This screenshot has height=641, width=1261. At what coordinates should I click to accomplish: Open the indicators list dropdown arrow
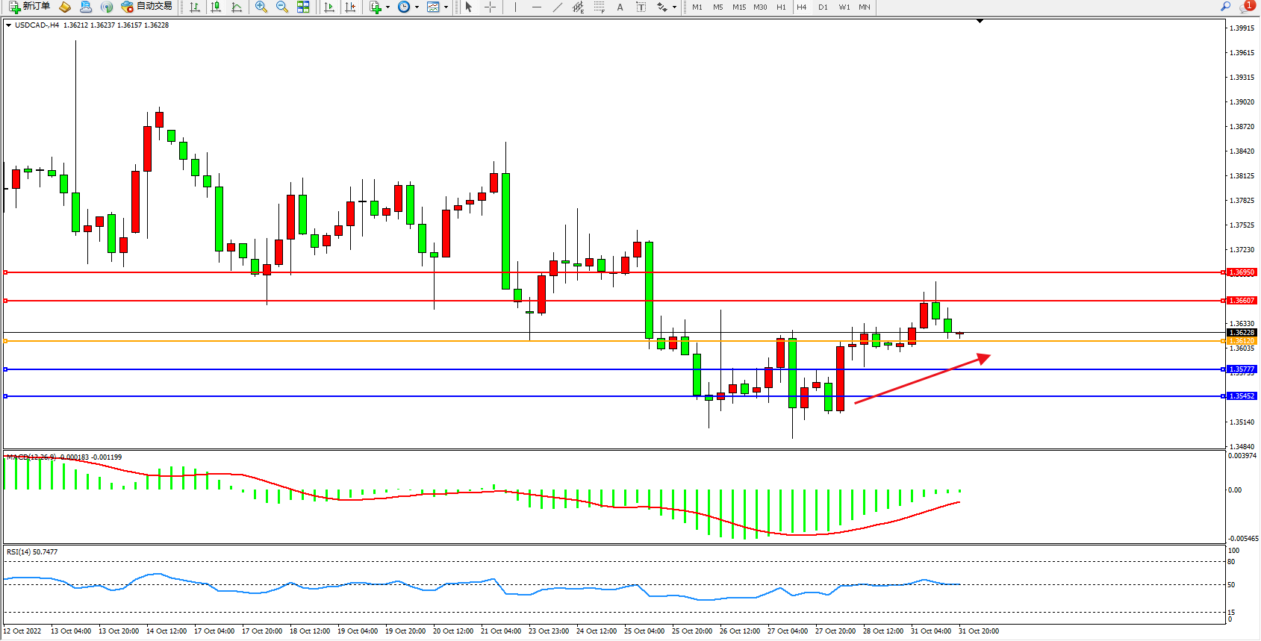(387, 7)
